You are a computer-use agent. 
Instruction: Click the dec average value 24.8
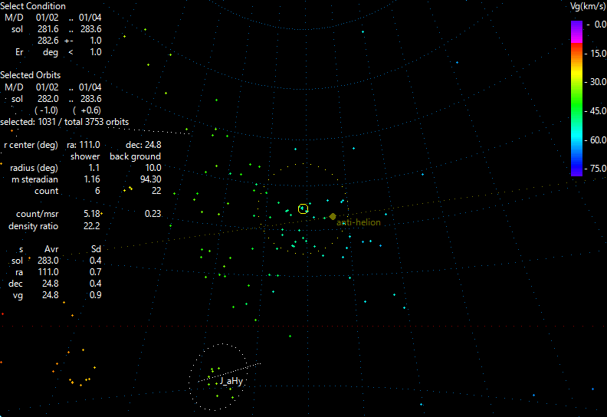(51, 284)
